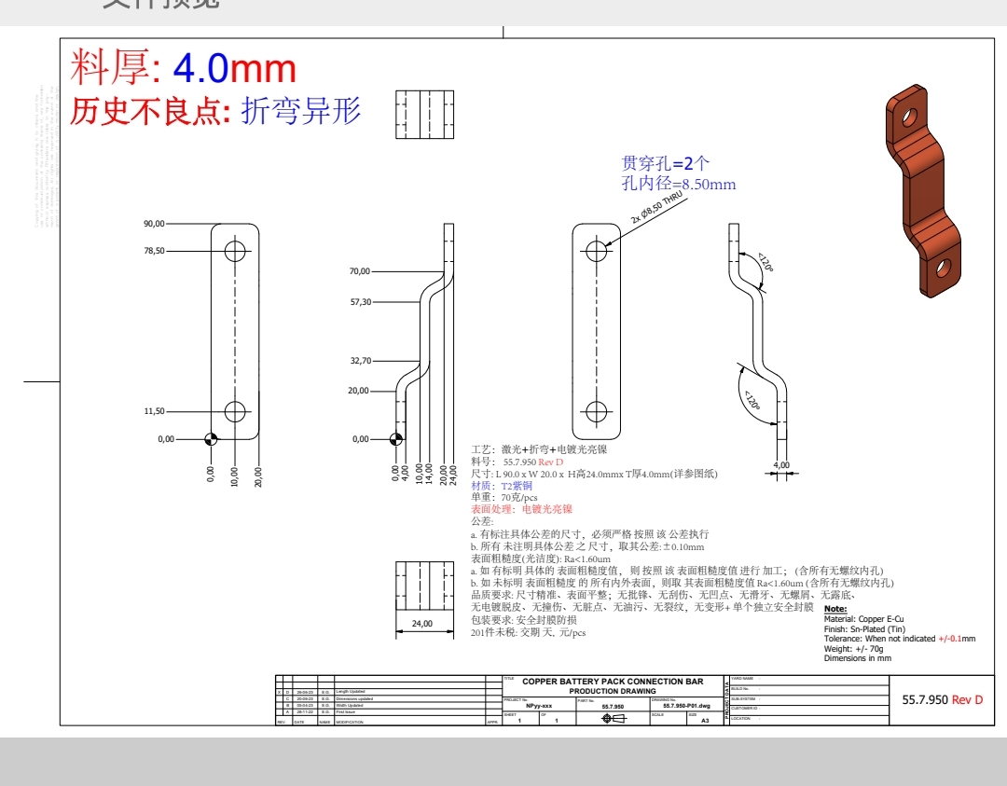This screenshot has height=786, width=1007.
Task: Click the 55.7.950 Rev D label
Action: coord(942,699)
